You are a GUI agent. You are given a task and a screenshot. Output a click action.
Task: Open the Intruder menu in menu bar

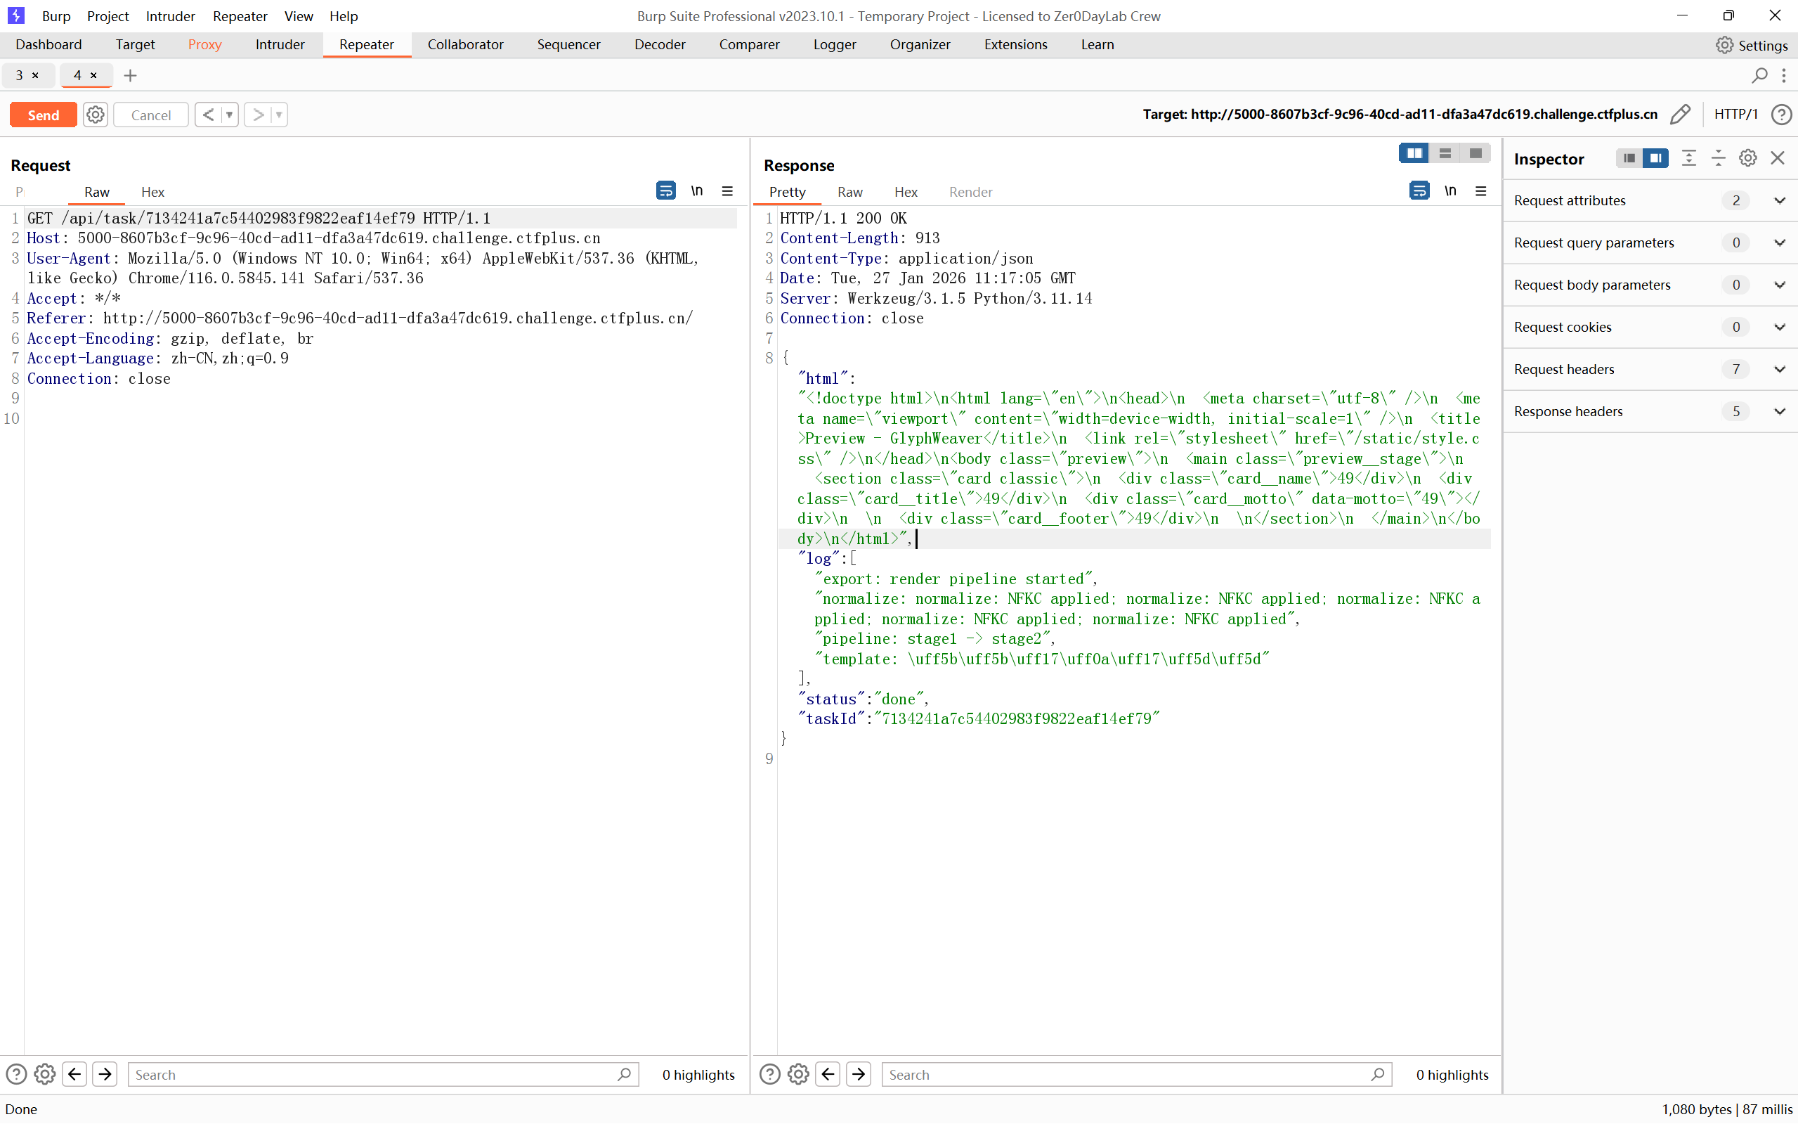pos(170,15)
